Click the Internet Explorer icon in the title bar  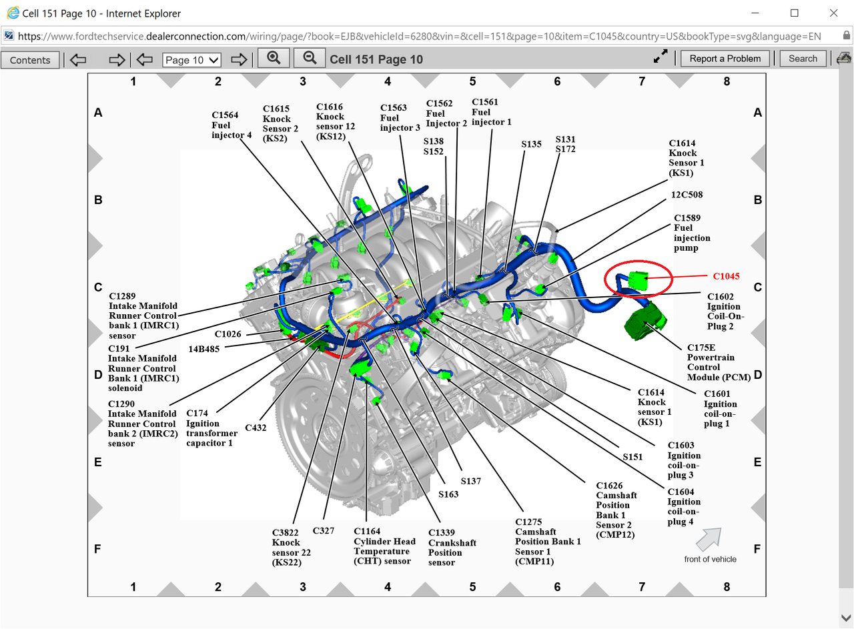click(x=13, y=13)
